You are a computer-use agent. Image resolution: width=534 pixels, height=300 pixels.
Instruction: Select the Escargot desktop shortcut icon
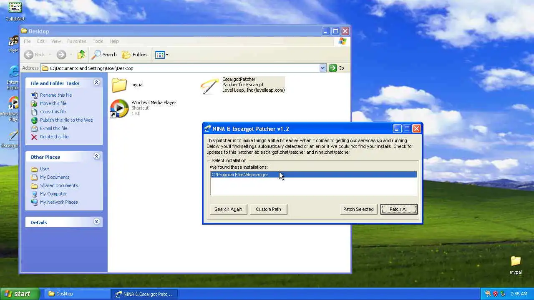click(14, 139)
